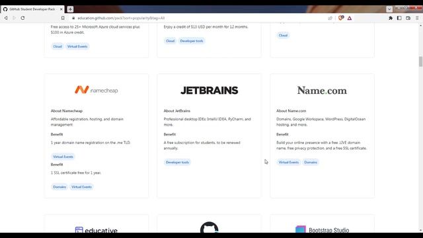
Task: Click the 'Free access to 25+ Microsoft Azure' text
Action: click(95, 29)
